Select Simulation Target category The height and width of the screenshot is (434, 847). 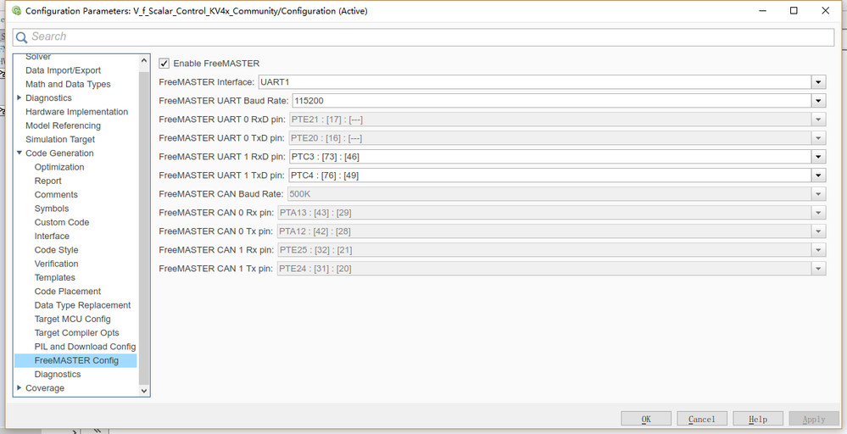(x=60, y=139)
